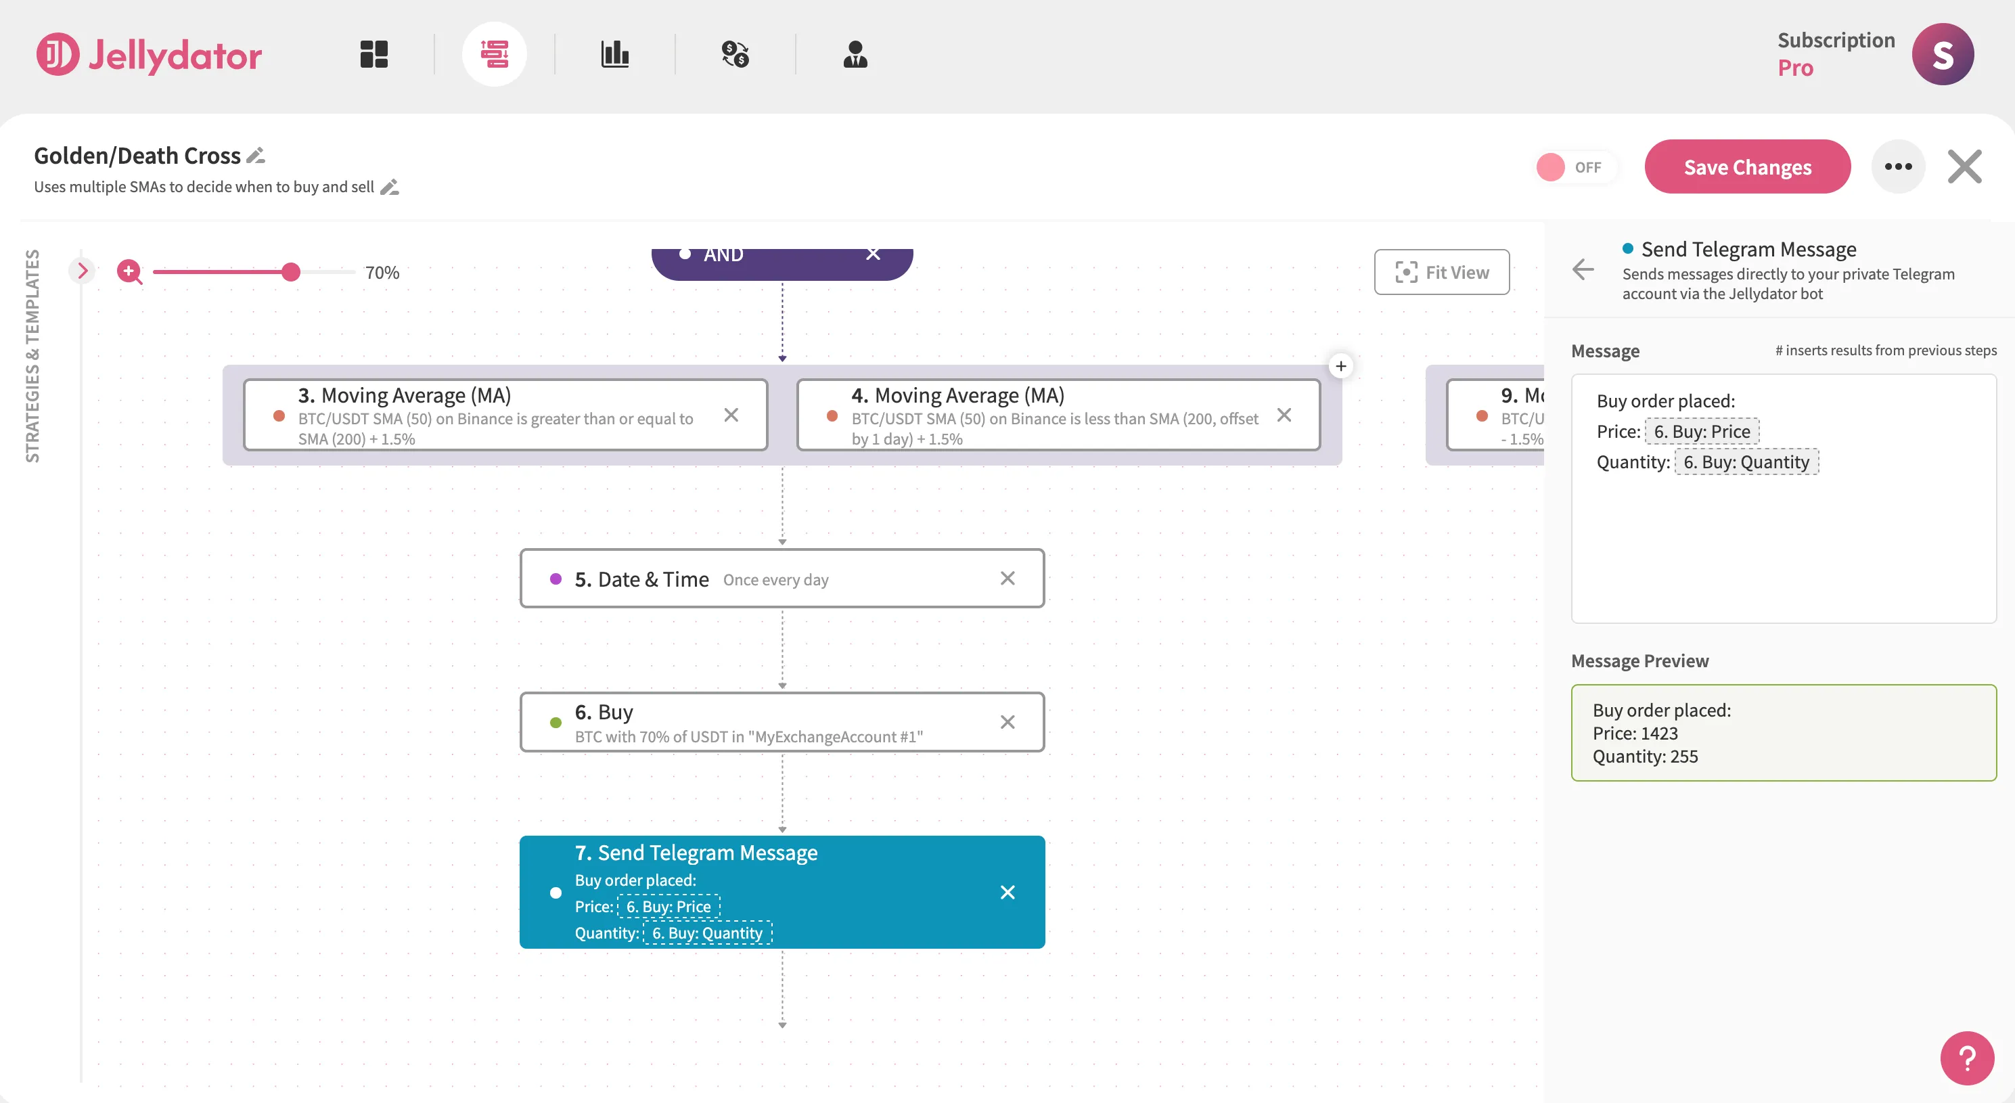This screenshot has width=2015, height=1103.
Task: Click the 'Quantity: 255' preview text
Action: [1645, 757]
